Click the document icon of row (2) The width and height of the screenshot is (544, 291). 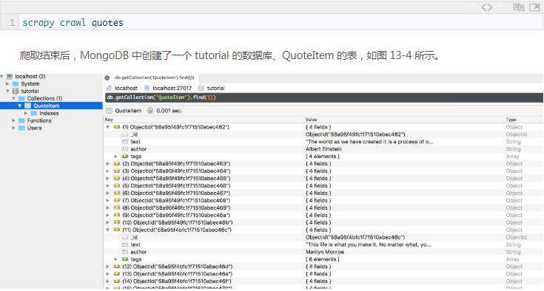click(x=117, y=164)
